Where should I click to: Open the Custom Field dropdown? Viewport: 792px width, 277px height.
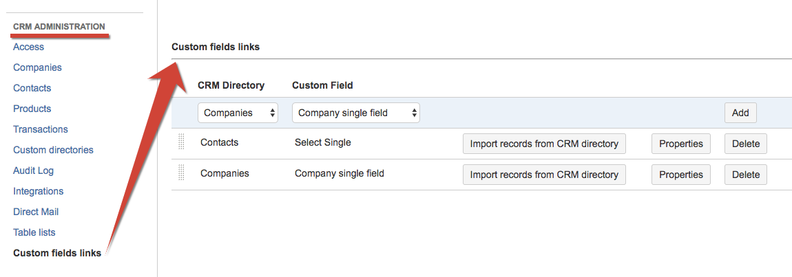(356, 113)
